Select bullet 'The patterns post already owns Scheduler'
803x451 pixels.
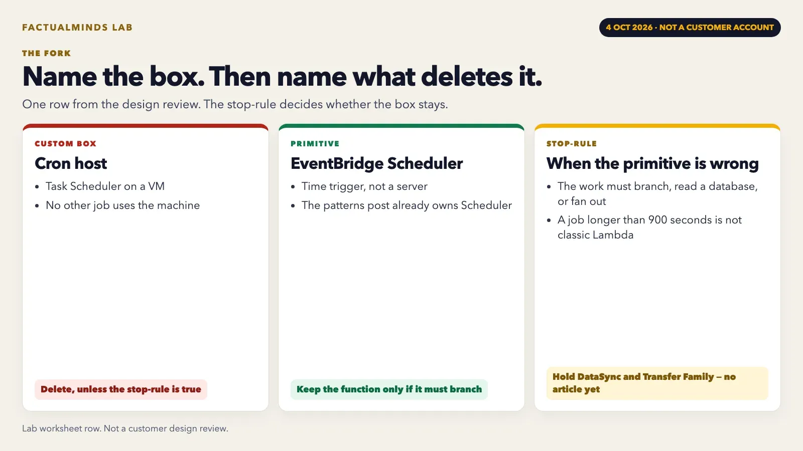407,205
